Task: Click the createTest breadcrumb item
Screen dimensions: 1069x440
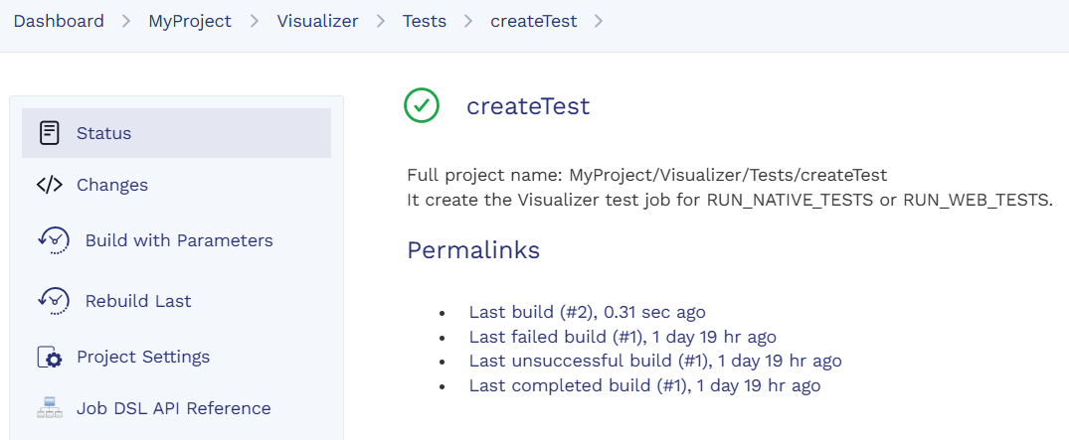Action: pyautogui.click(x=533, y=21)
